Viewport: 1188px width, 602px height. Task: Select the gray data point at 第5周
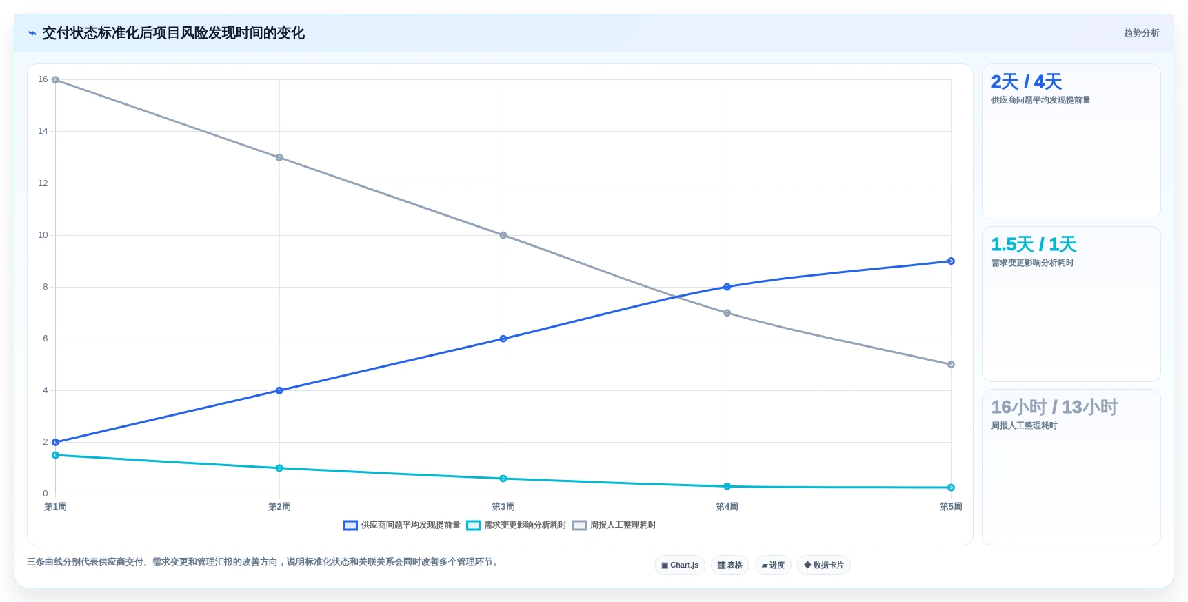click(x=951, y=365)
